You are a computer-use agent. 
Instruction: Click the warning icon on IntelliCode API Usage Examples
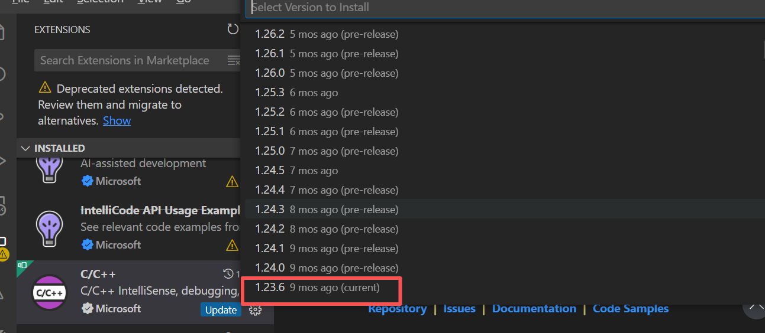tap(232, 245)
